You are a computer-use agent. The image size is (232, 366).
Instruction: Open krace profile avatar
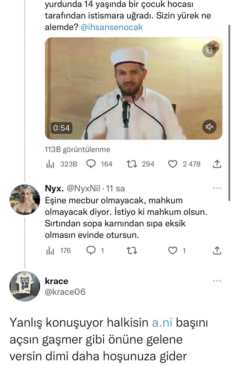pos(25,286)
